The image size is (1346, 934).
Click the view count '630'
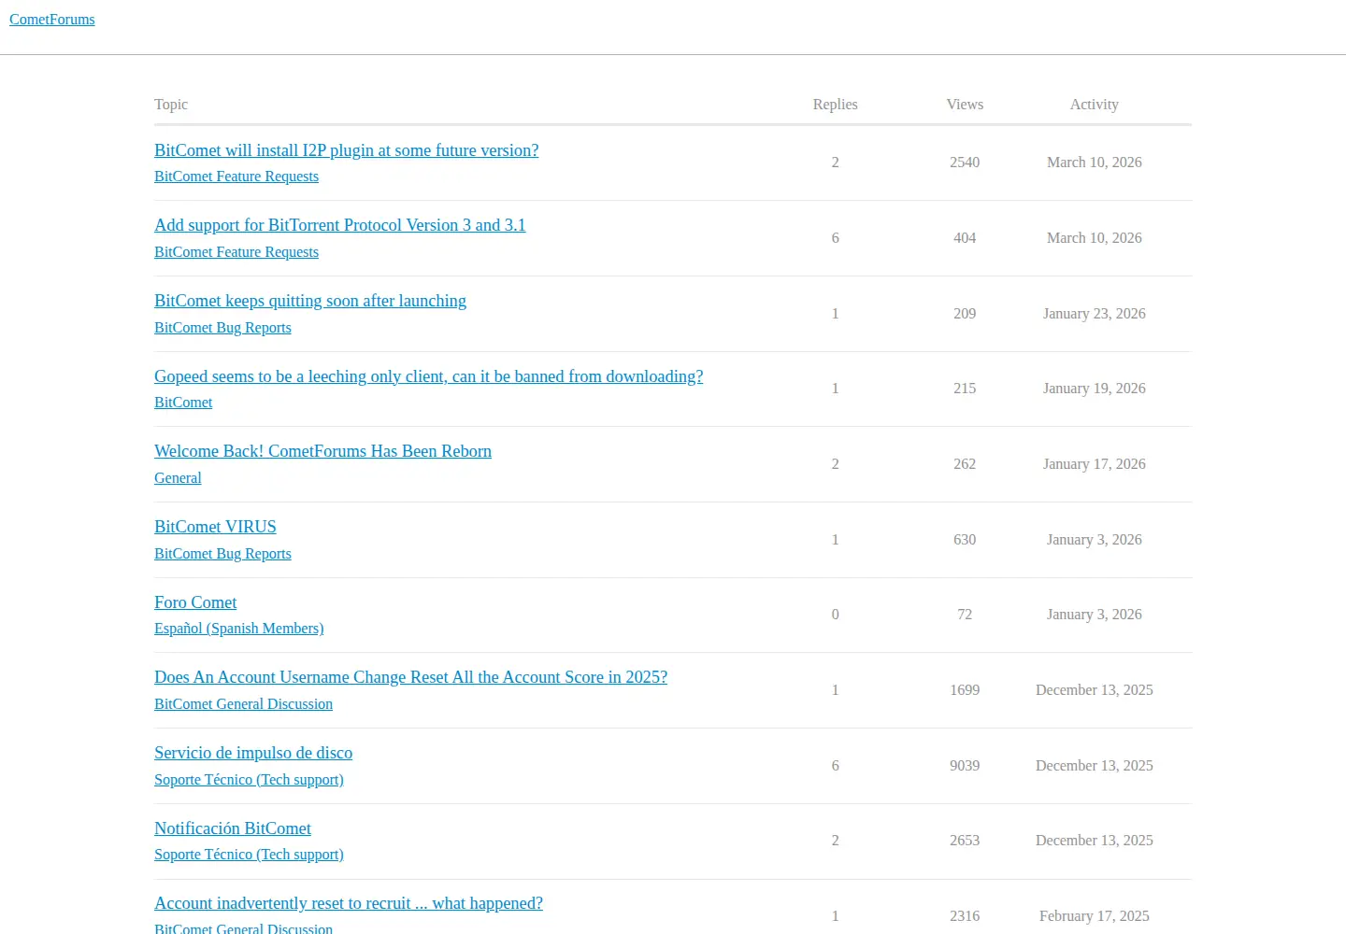tap(965, 540)
